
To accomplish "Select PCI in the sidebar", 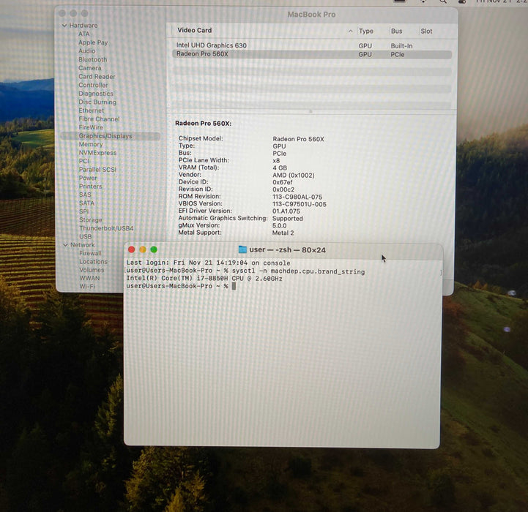I will click(83, 161).
